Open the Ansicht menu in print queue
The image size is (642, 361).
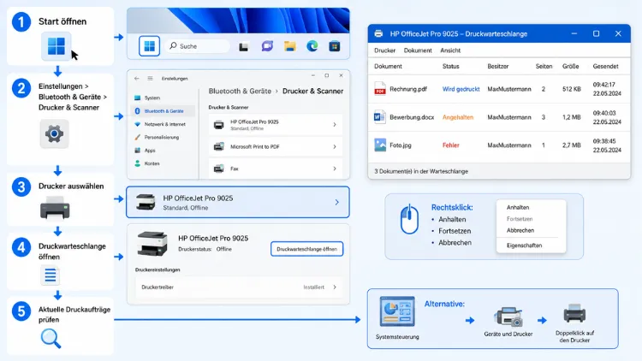450,50
